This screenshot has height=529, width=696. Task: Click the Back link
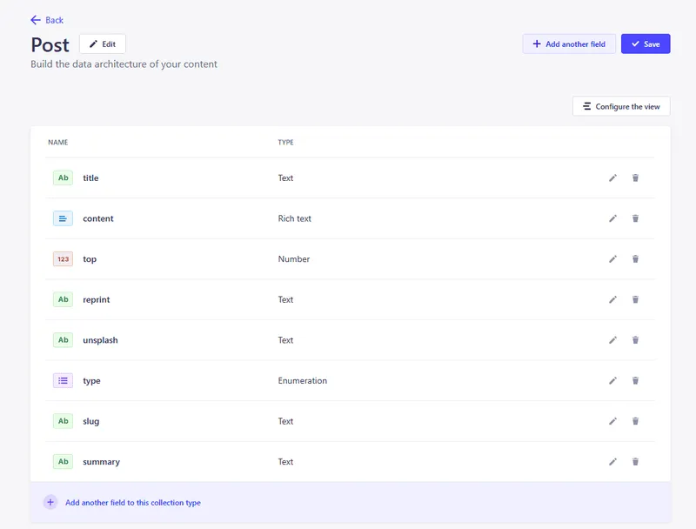click(47, 20)
